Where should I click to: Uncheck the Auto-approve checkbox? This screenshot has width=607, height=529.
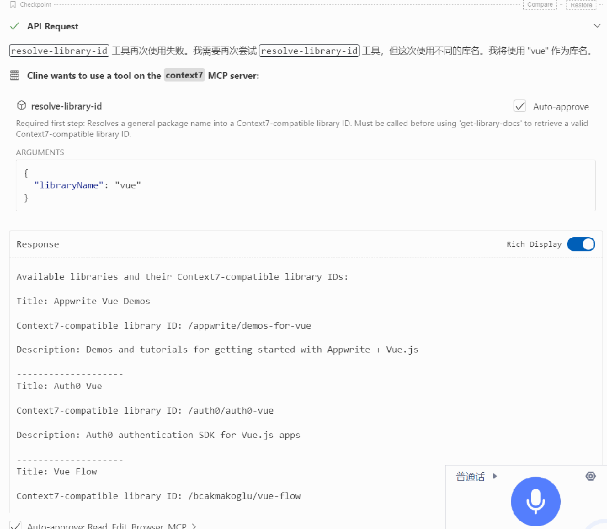[520, 105]
